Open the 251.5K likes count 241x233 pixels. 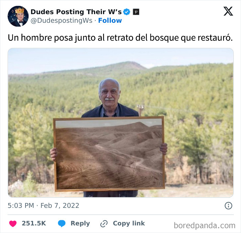pyautogui.click(x=34, y=223)
